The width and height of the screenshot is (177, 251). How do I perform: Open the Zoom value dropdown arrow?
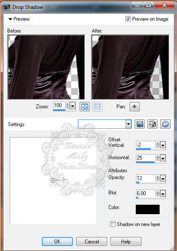click(72, 106)
